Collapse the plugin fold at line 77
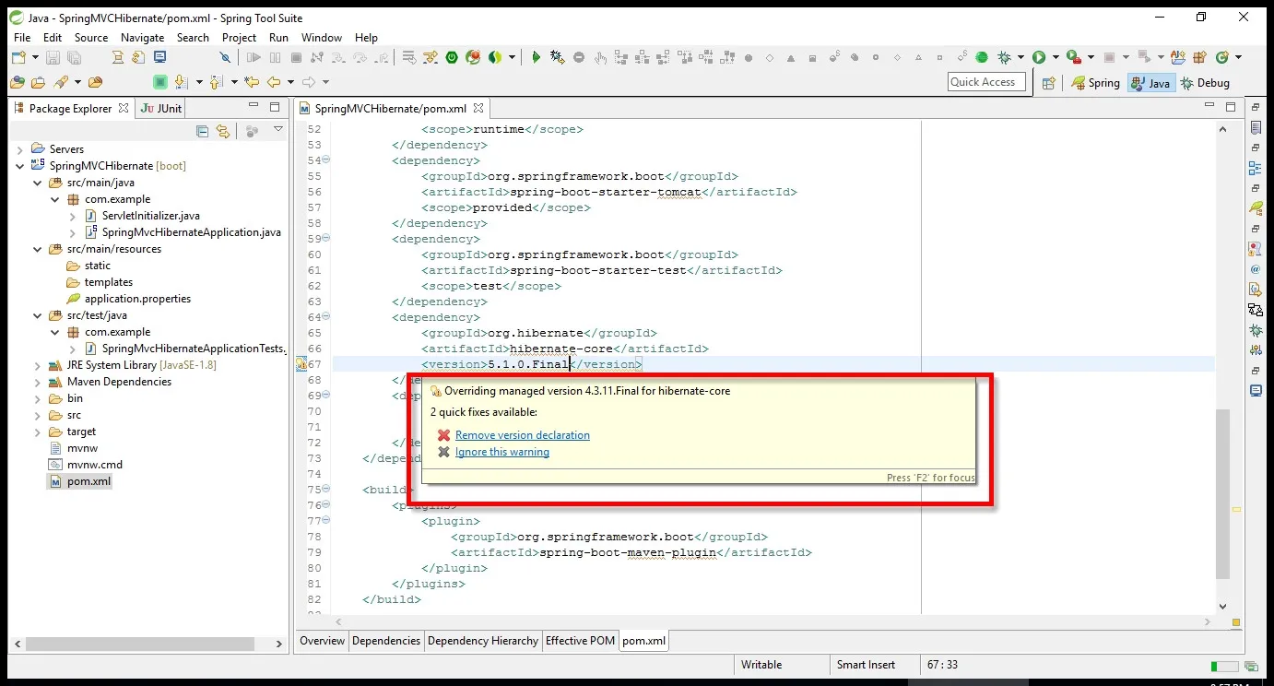The width and height of the screenshot is (1274, 686). (x=326, y=521)
